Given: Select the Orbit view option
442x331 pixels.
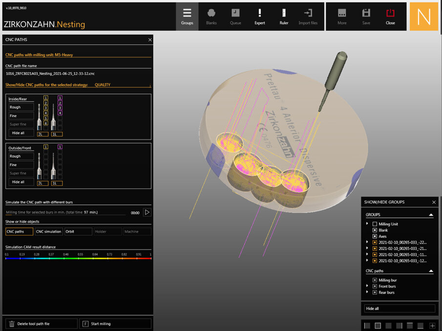Looking at the screenshot, I should (x=78, y=231).
